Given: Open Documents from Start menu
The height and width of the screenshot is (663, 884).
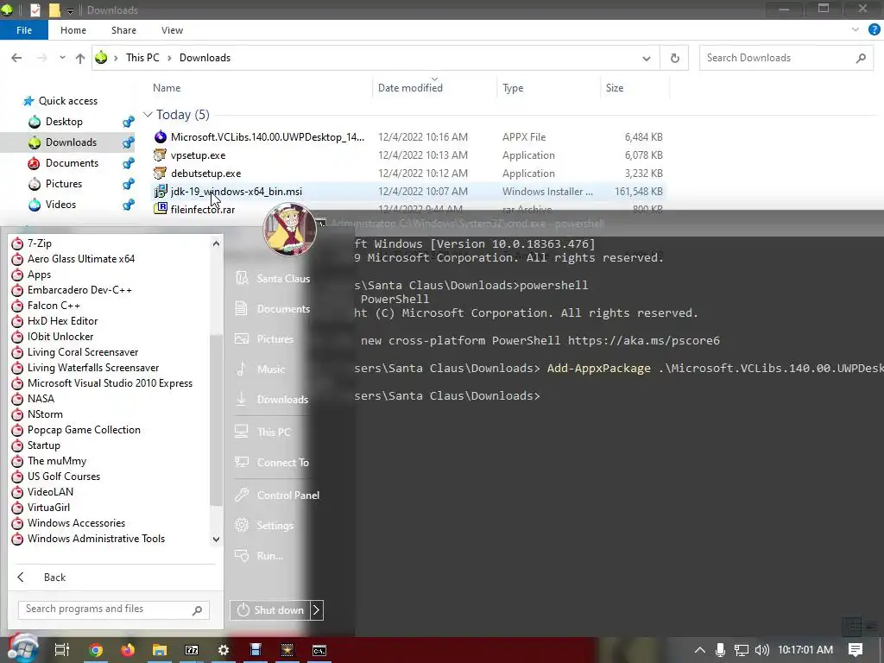Looking at the screenshot, I should (x=272, y=309).
